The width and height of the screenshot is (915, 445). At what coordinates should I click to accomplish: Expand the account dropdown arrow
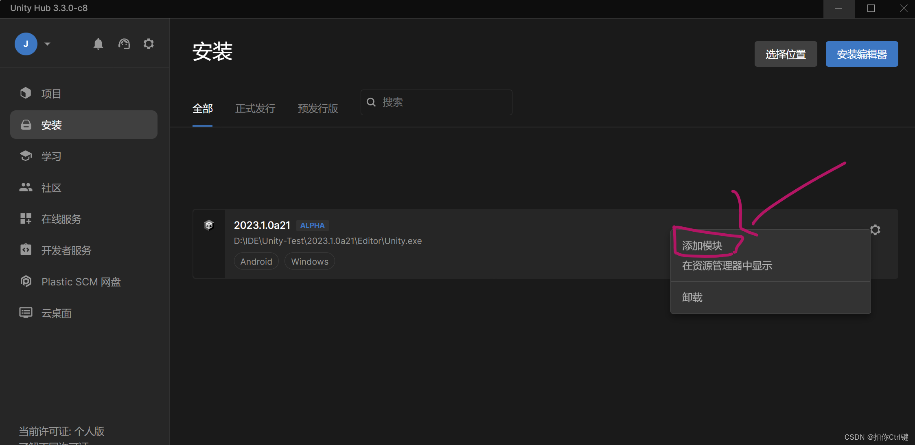pos(47,44)
